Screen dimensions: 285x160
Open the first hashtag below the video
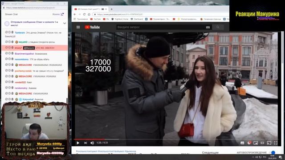(x=86, y=151)
